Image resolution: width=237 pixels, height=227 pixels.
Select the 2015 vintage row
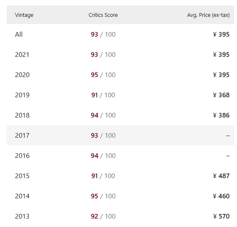point(120,176)
